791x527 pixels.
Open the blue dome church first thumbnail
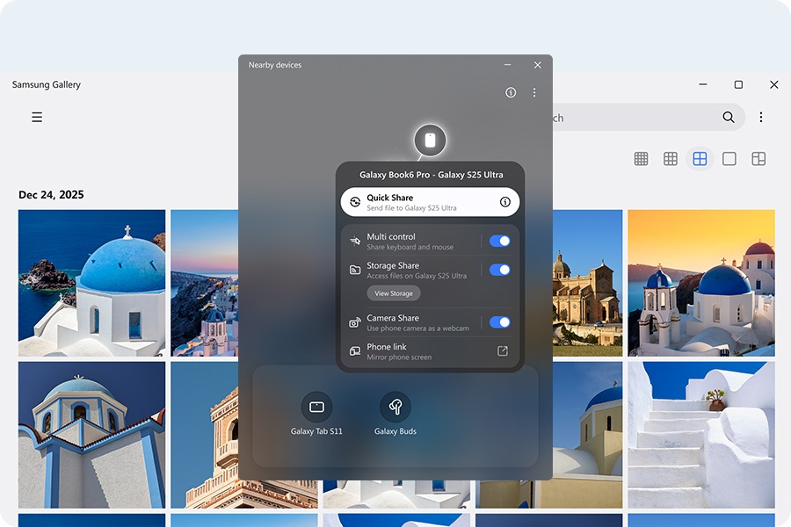point(91,282)
